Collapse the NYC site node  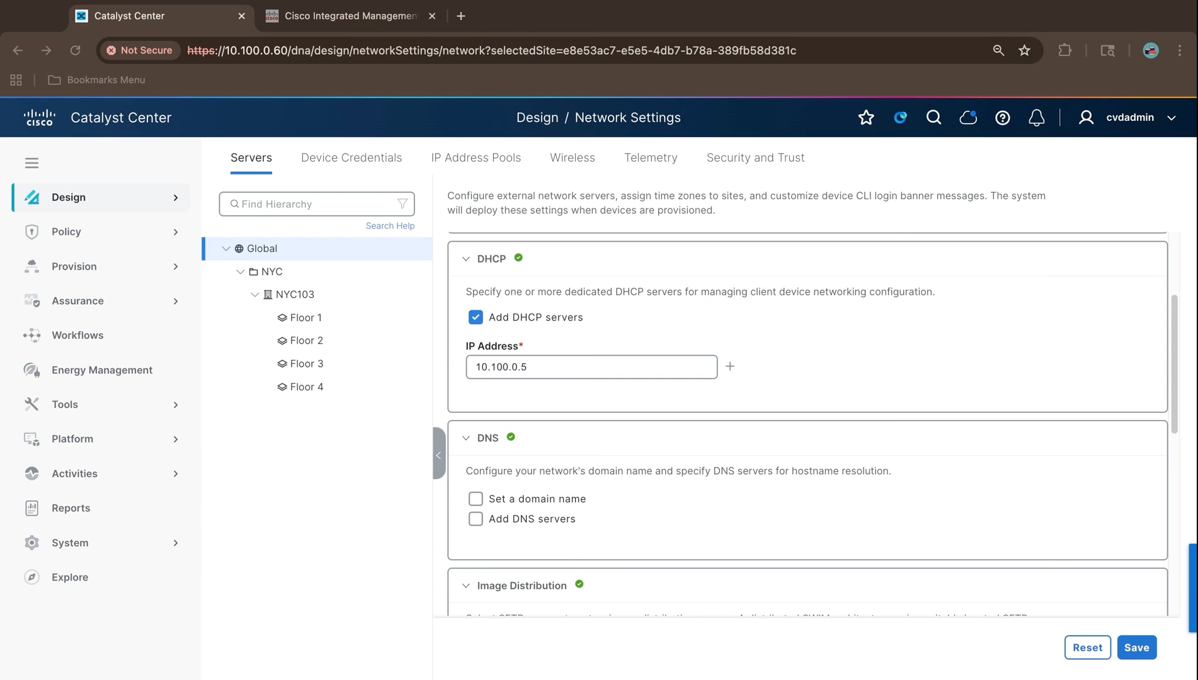click(240, 272)
